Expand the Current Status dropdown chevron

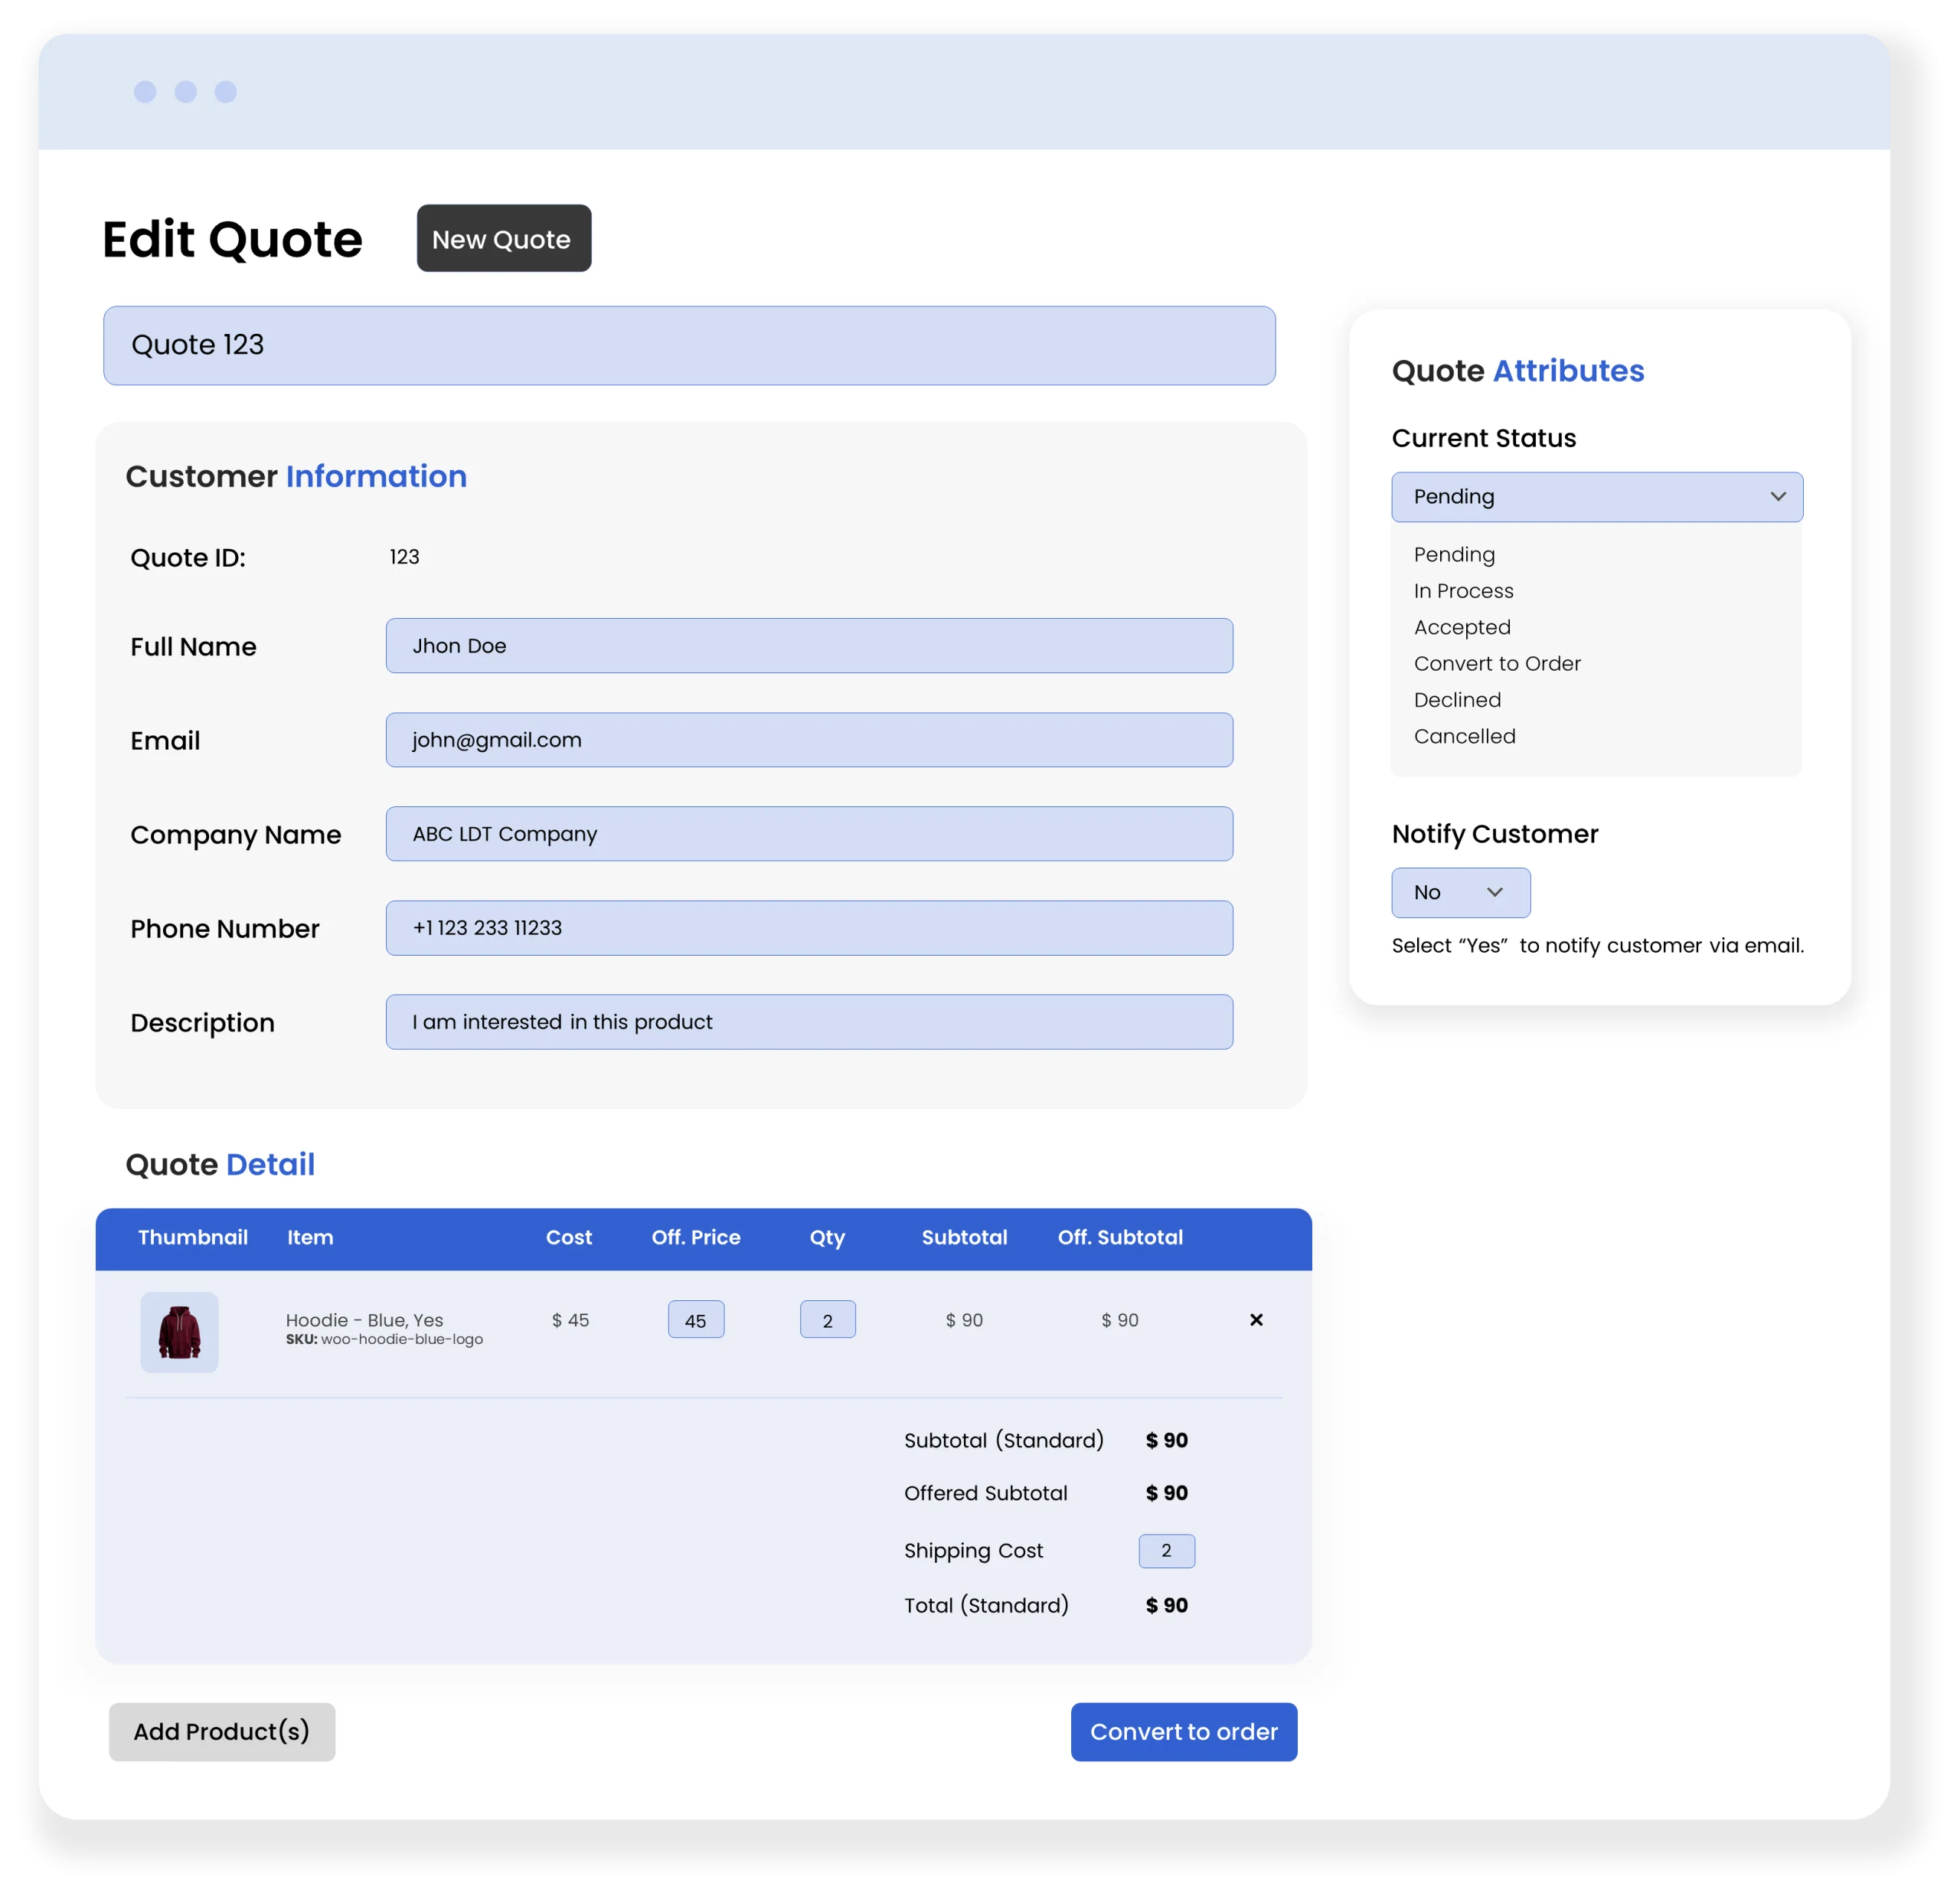[1777, 497]
